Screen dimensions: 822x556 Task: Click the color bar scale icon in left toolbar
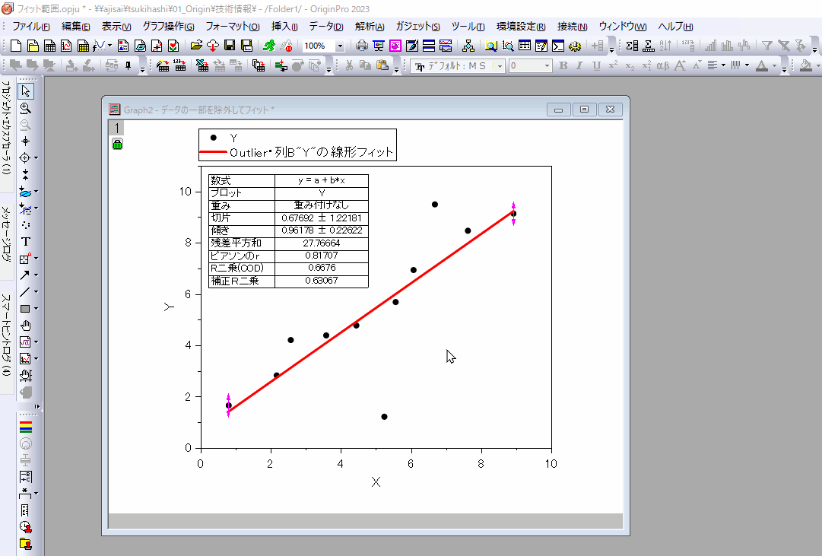(25, 427)
